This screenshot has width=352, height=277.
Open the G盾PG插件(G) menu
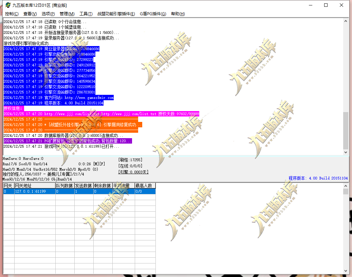point(153,14)
